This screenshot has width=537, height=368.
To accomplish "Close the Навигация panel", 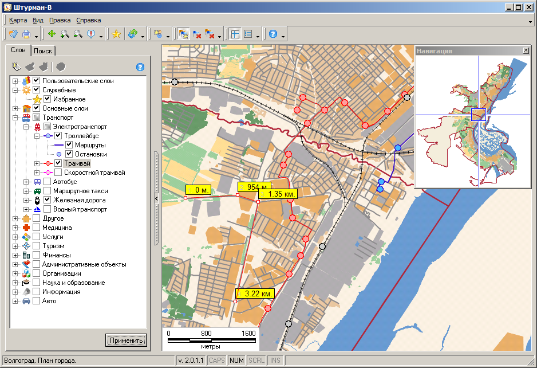I will (526, 51).
